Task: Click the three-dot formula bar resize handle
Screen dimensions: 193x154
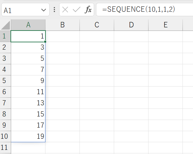Action: click(54, 10)
